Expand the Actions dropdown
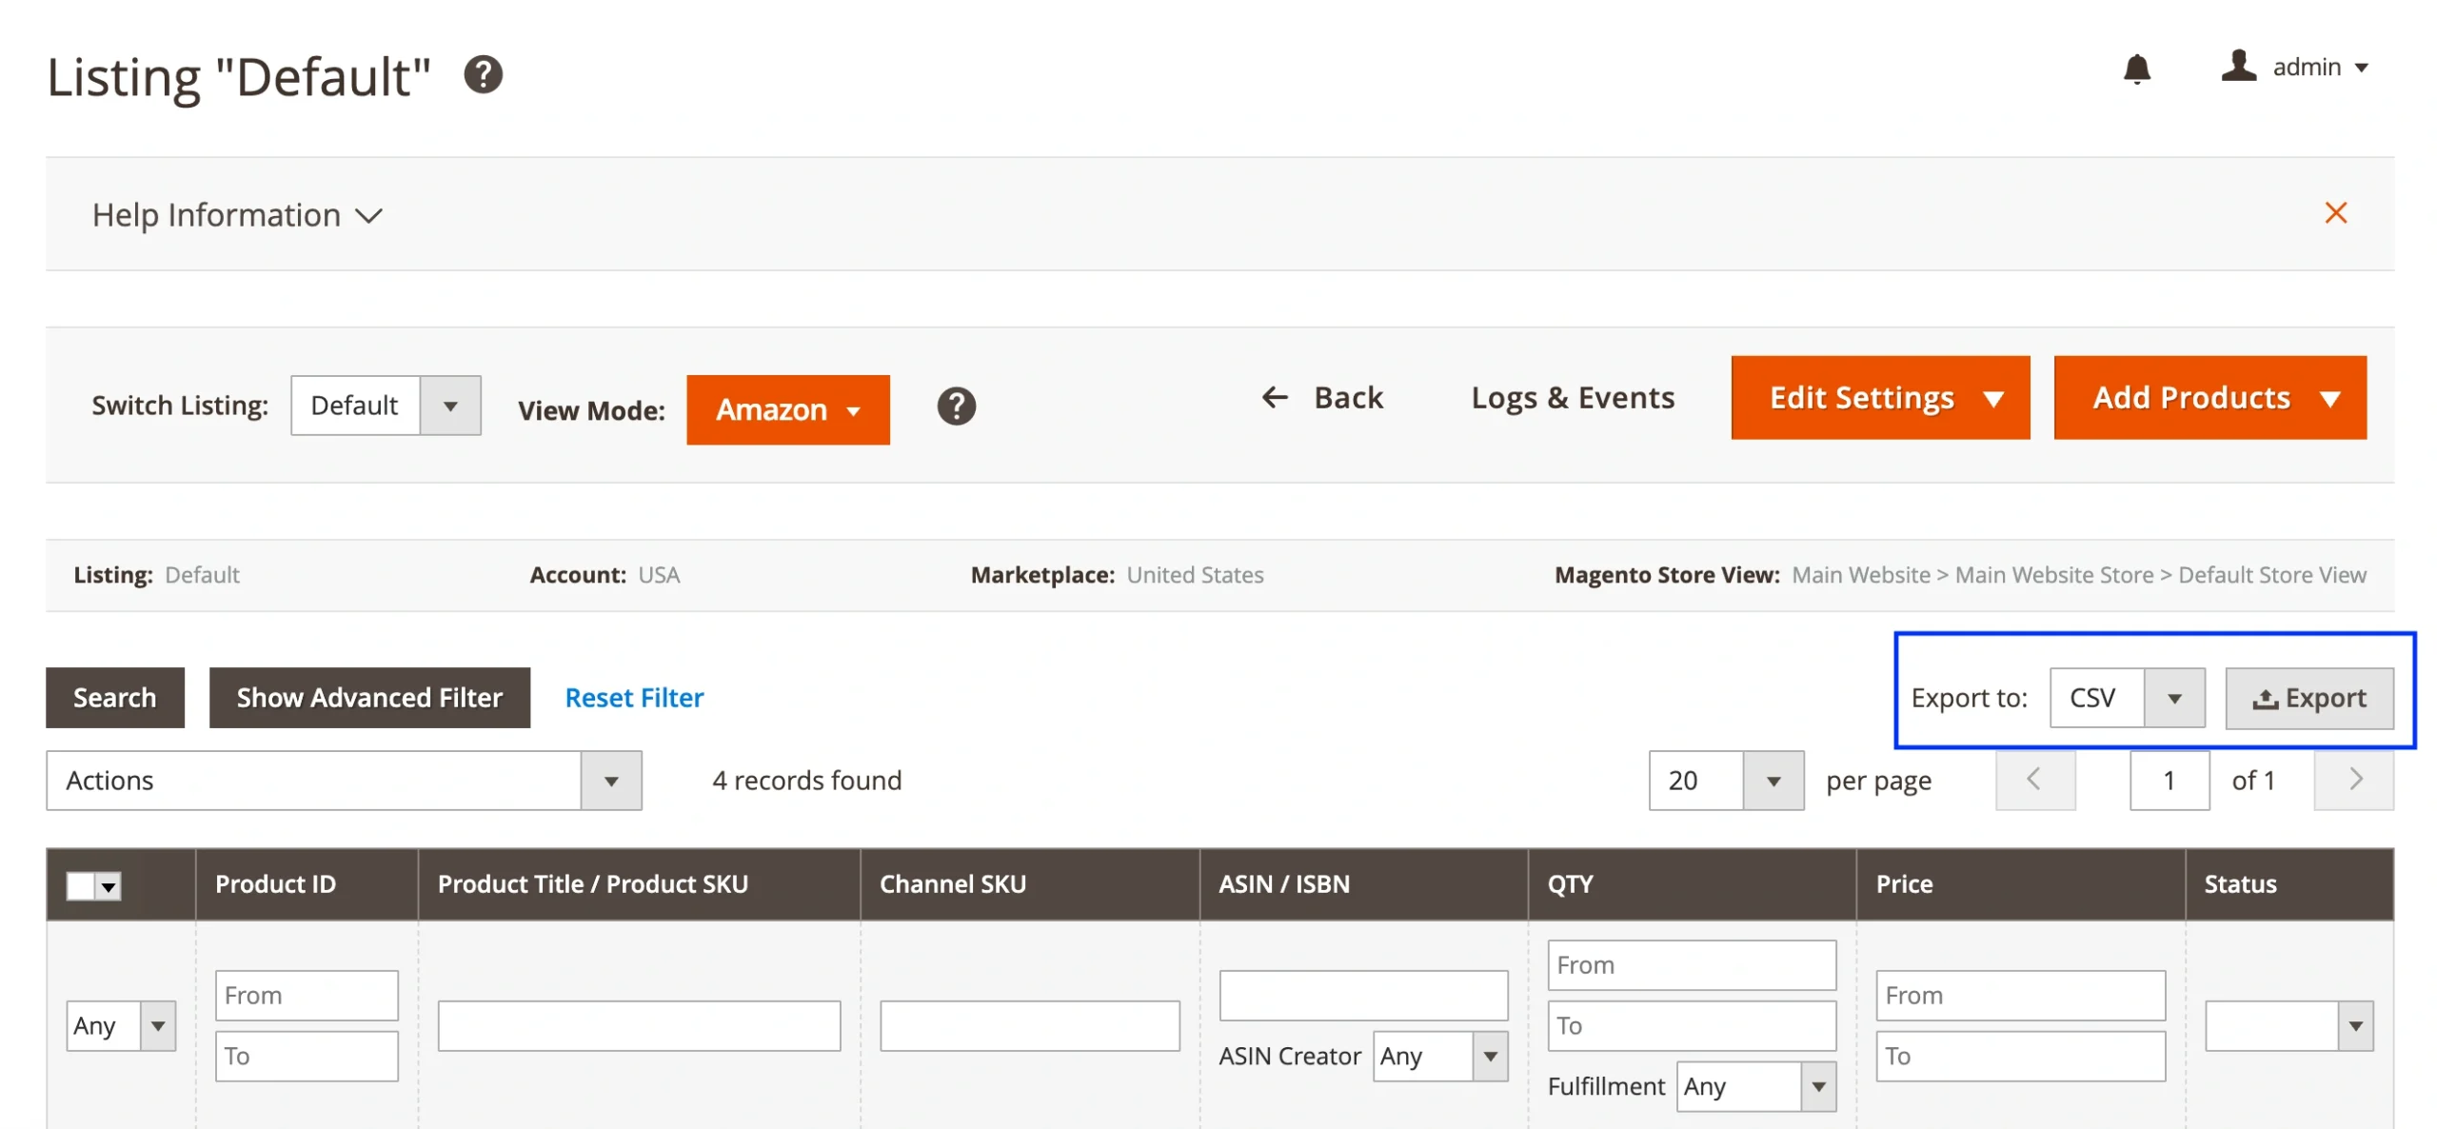The height and width of the screenshot is (1129, 2437). (x=613, y=781)
